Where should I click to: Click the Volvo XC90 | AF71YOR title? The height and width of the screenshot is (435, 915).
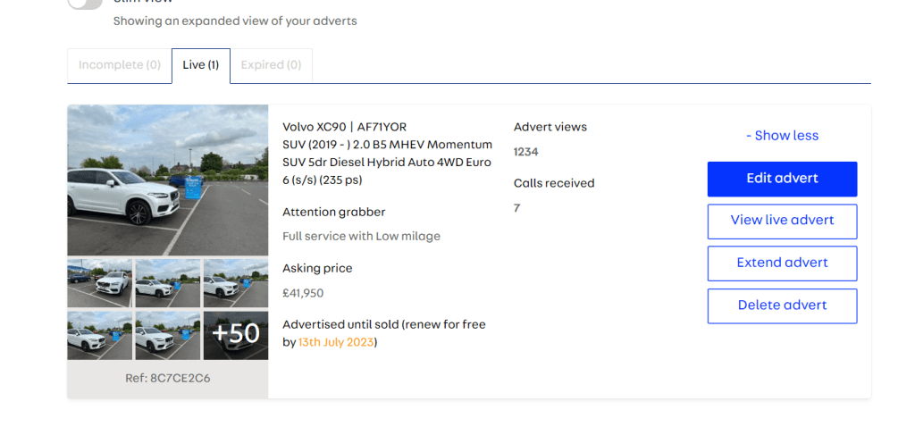(344, 127)
